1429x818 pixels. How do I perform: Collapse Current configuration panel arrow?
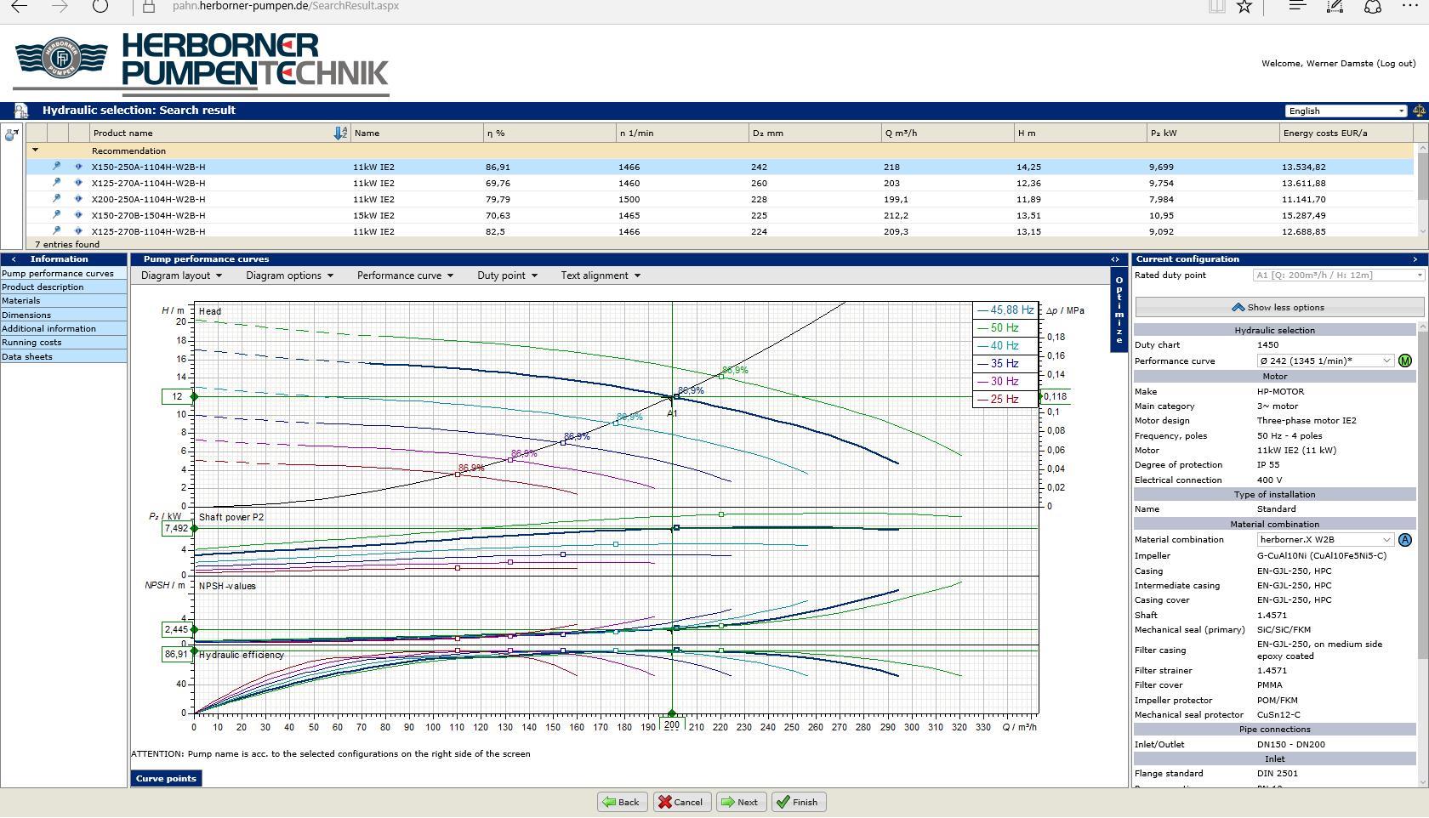pos(1415,259)
